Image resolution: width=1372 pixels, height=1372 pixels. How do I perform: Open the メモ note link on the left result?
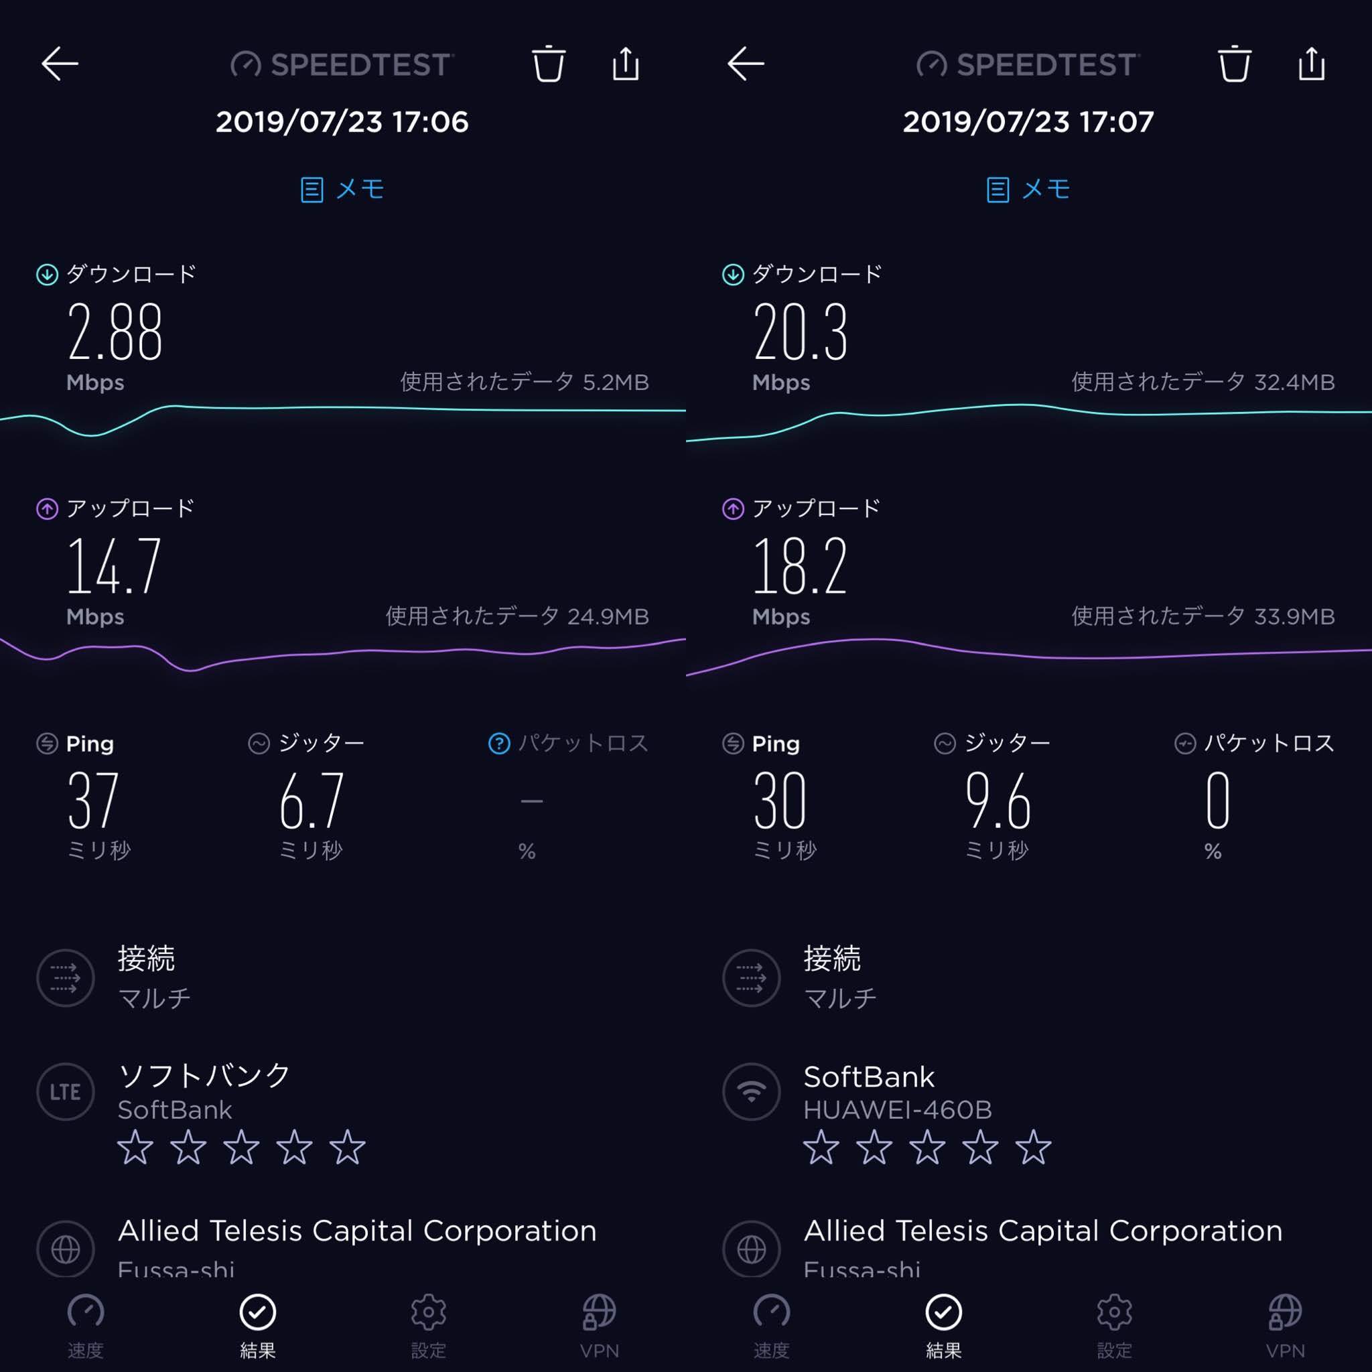pyautogui.click(x=342, y=190)
